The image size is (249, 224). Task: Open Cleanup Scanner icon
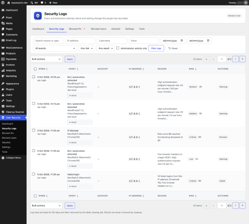click(3, 112)
